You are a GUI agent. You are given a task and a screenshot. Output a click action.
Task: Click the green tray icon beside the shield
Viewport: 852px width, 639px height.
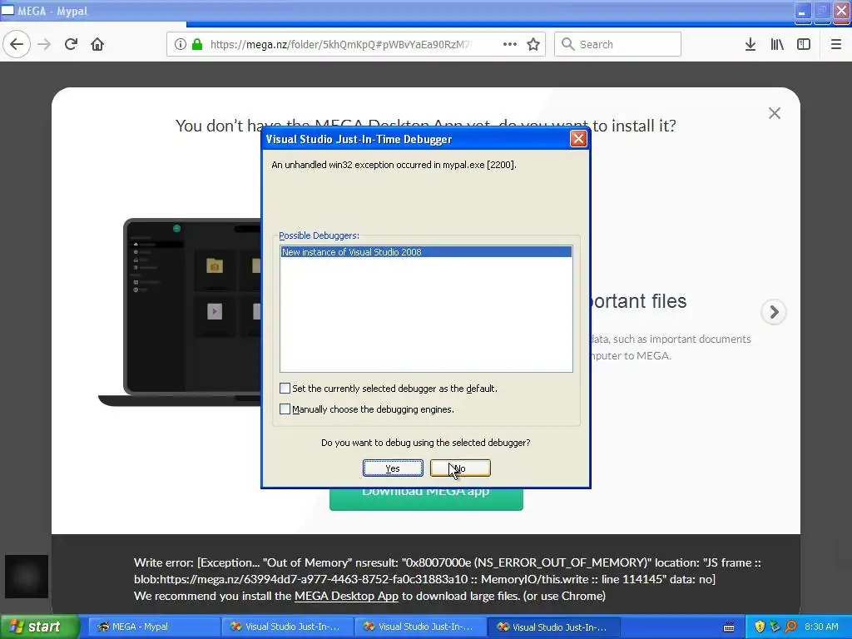point(775,627)
